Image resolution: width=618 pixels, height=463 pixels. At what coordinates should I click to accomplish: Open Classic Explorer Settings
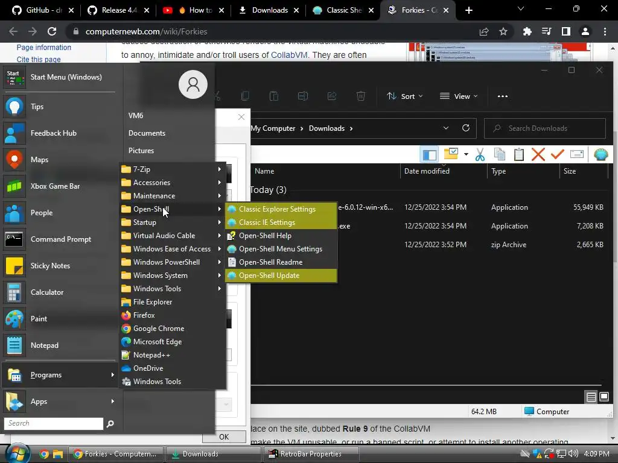pos(281,209)
